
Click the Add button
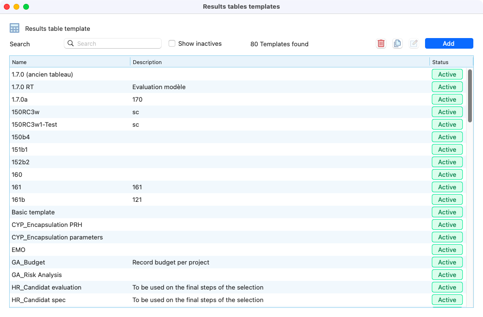[449, 43]
